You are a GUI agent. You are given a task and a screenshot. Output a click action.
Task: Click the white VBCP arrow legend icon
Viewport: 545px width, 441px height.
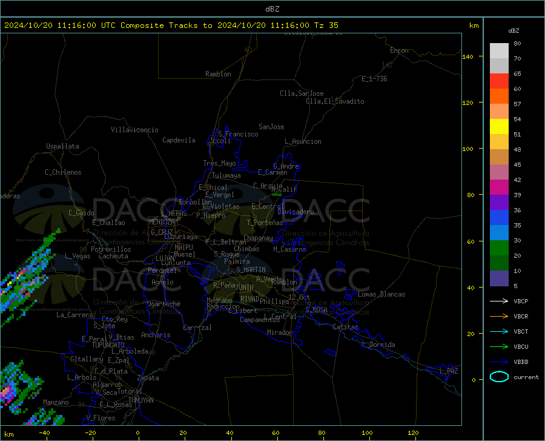[499, 301]
